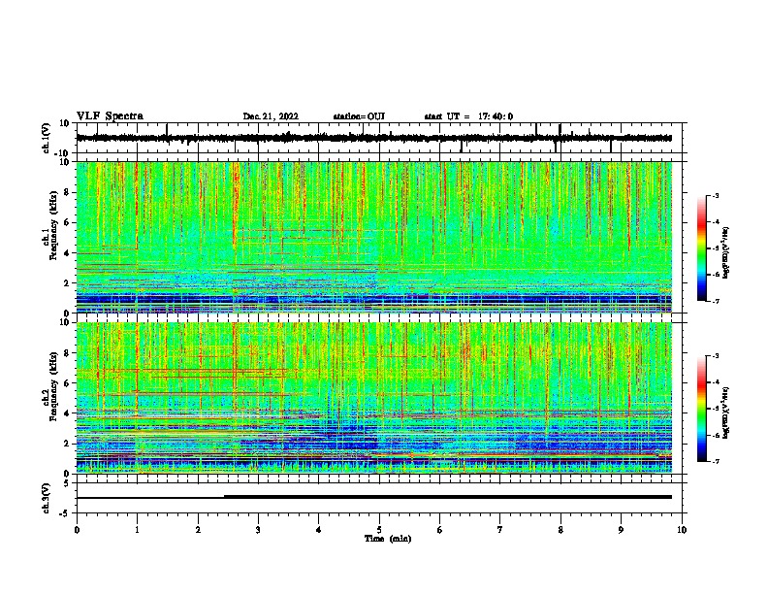The width and height of the screenshot is (768, 594).
Task: Click the "-7" tick on ch.2 color bar
Action: click(716, 461)
